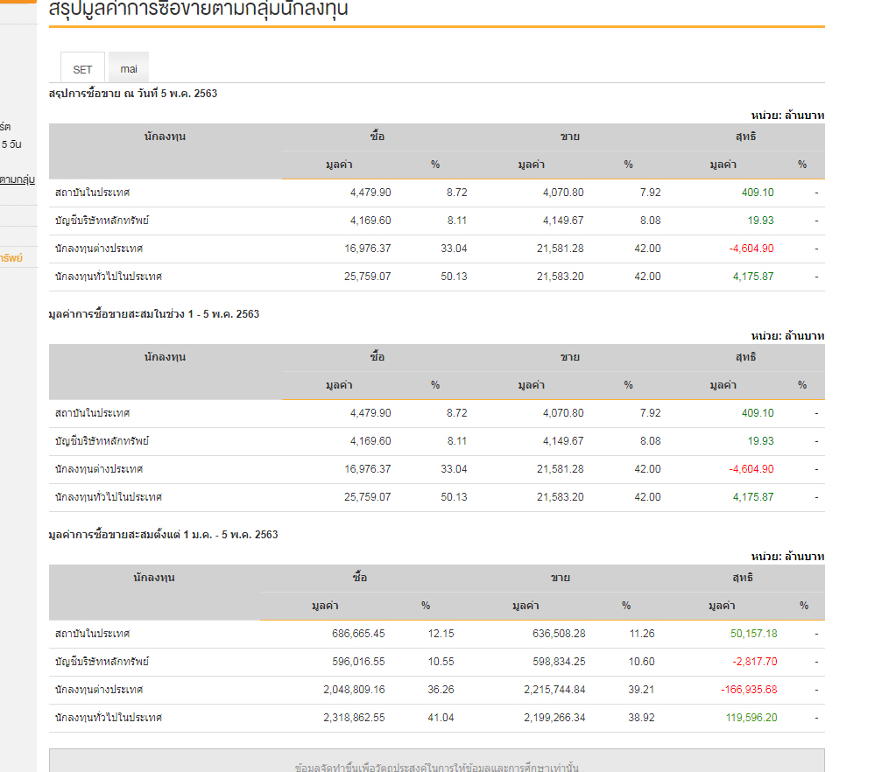Click sell value 636,508.28
The height and width of the screenshot is (772, 896).
pos(559,633)
